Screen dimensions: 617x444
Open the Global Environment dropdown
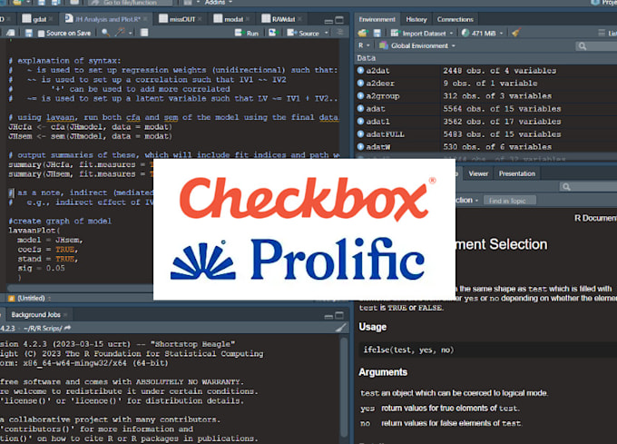417,45
